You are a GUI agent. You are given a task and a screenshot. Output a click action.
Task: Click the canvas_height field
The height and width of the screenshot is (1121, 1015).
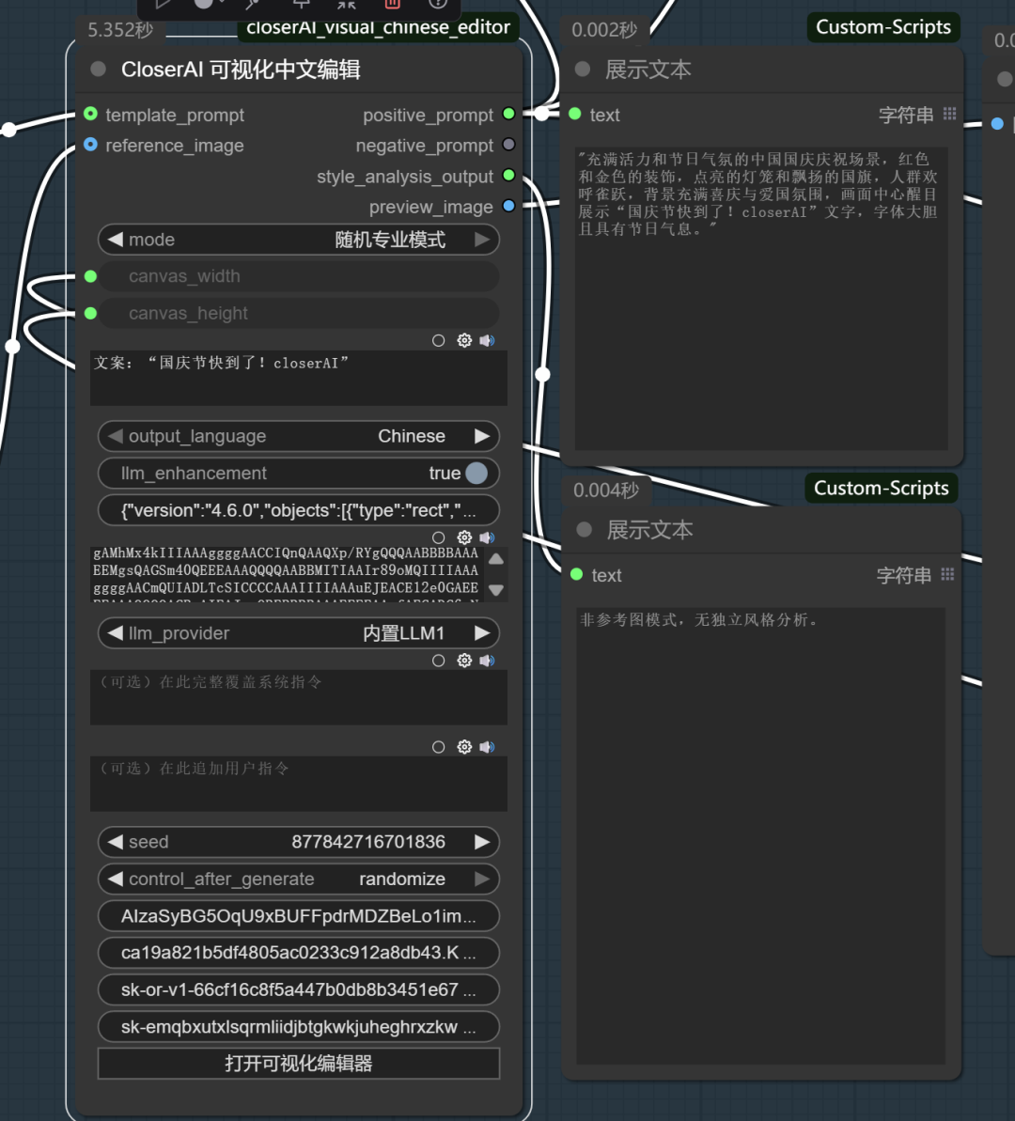click(x=298, y=313)
